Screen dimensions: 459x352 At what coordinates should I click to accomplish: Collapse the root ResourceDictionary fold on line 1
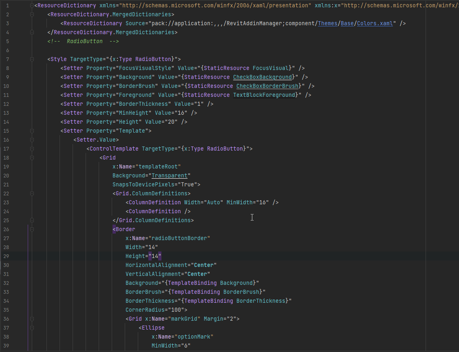coord(32,6)
